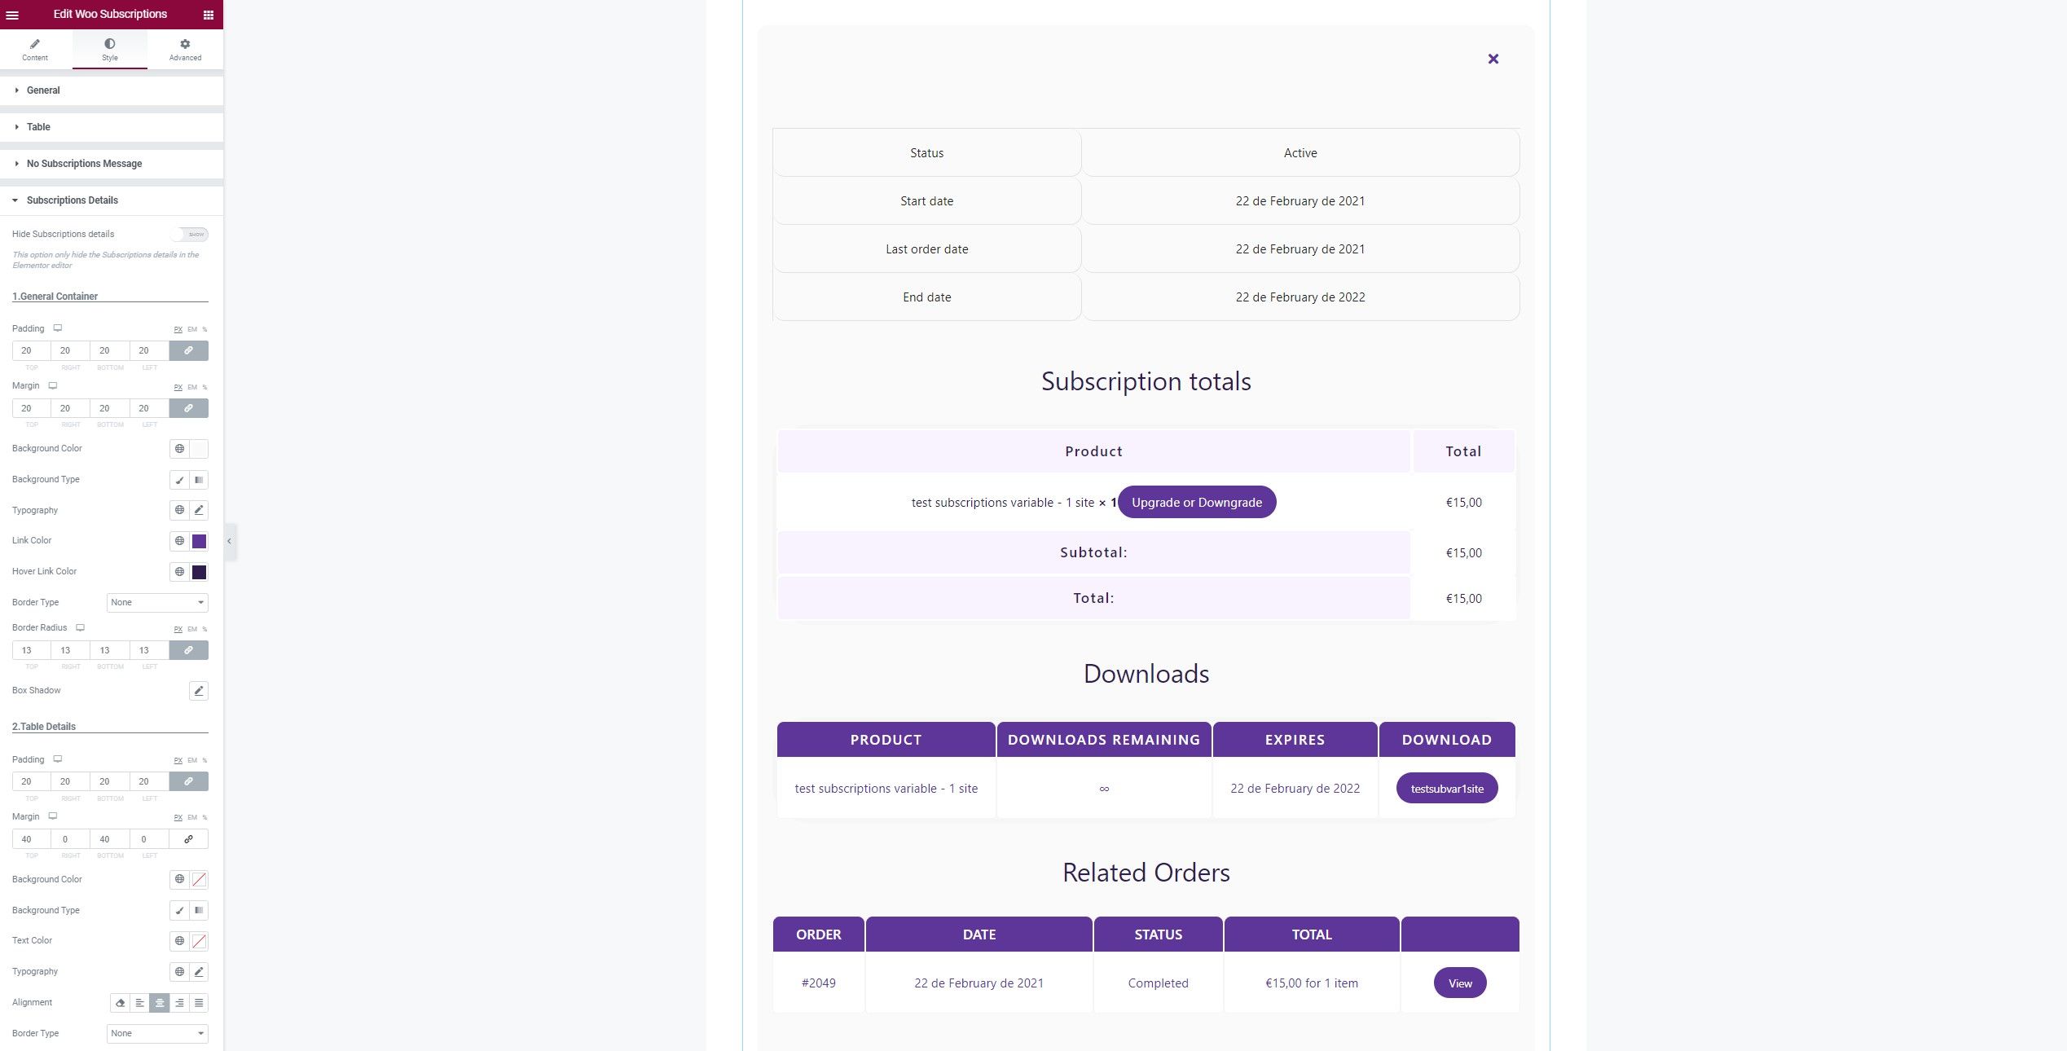Open the Elementor hamburger menu
This screenshot has height=1051, width=2067.
tap(12, 15)
